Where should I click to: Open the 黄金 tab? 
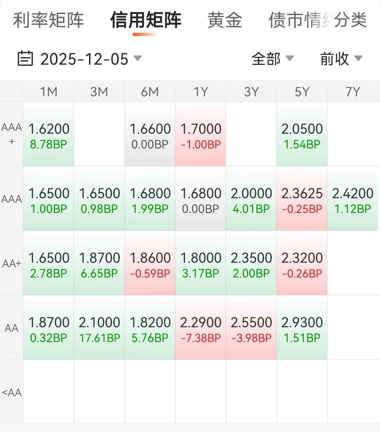[x=225, y=20]
